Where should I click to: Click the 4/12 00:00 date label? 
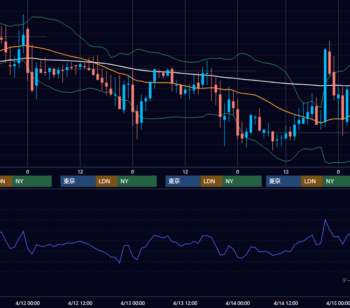28,303
